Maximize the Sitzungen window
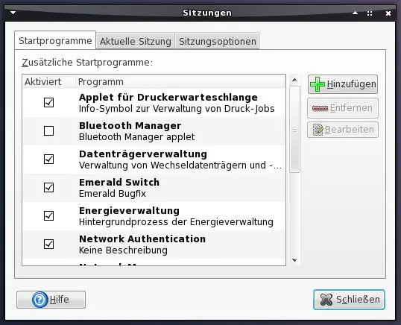The height and width of the screenshot is (325, 401). (370, 13)
